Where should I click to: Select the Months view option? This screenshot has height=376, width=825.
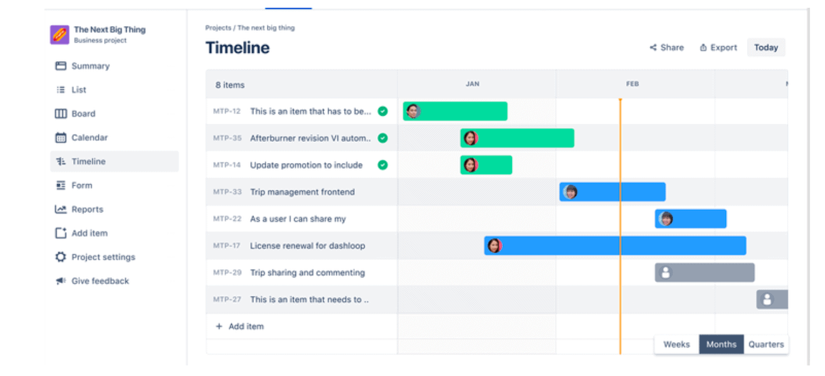(721, 344)
